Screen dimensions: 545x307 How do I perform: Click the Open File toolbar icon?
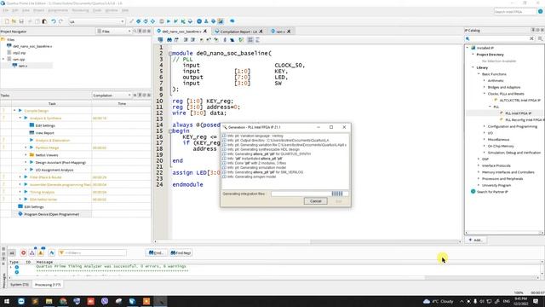pyautogui.click(x=14, y=21)
